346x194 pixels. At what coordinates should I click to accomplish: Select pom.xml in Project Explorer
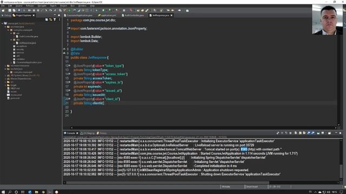click(x=15, y=98)
